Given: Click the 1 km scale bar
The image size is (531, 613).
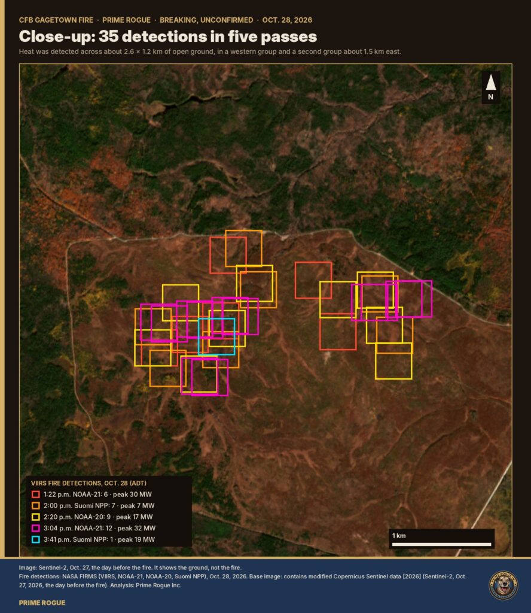Looking at the screenshot, I should [x=441, y=544].
